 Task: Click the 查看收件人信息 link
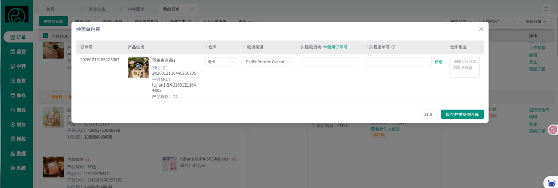coord(385,129)
